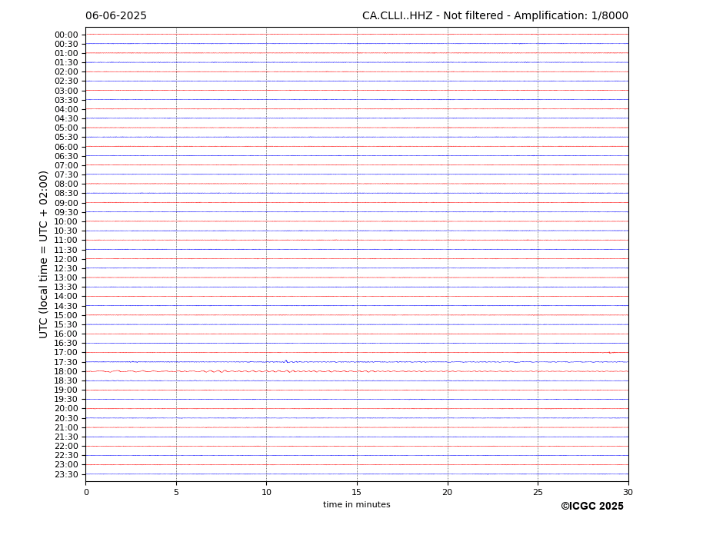Click the 12:00 time row label
Screen dimensions: 713x535
pyautogui.click(x=66, y=259)
